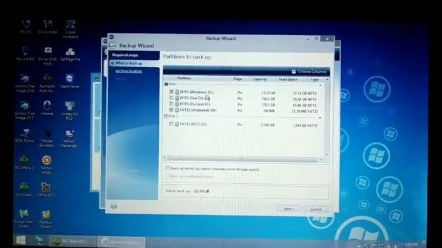442x248 pixels.
Task: Open the Recycle Bin
Action: (x=25, y=54)
